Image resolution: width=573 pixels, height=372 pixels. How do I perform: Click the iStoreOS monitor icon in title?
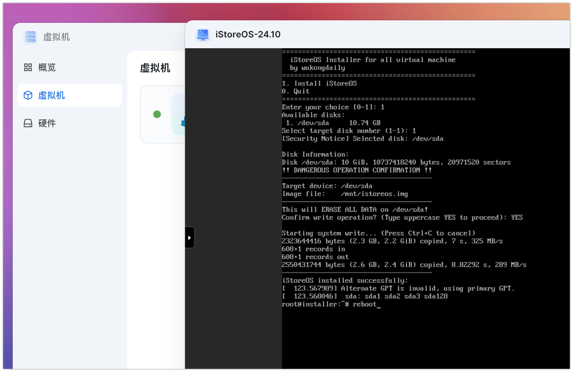pyautogui.click(x=203, y=34)
